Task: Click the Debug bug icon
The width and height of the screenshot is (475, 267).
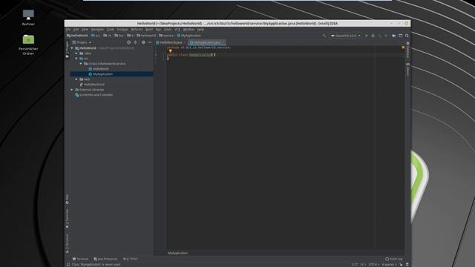Action: (373, 36)
